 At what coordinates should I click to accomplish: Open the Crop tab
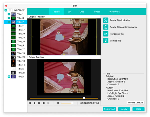[82, 12]
